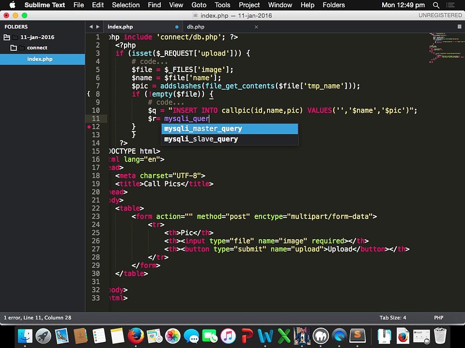Screen dimensions: 465x348
Task: Open the PHP syntax selector in status bar
Action: [x=438, y=318]
